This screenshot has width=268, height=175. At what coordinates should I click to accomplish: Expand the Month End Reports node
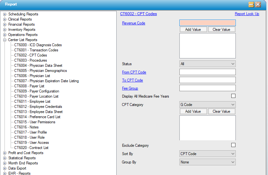click(5, 163)
